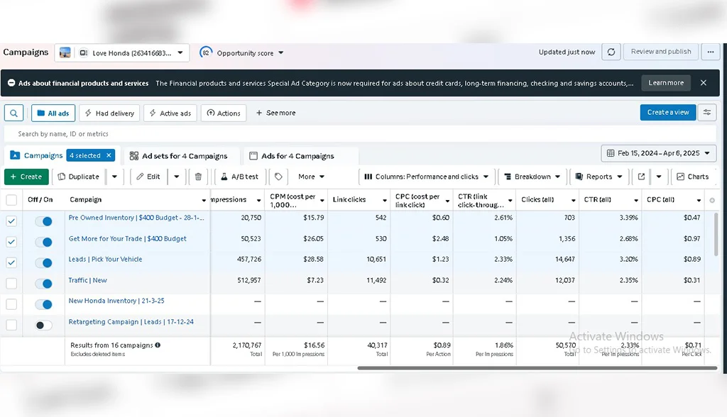The height and width of the screenshot is (417, 727).
Task: Dismiss the financial products banner
Action: point(704,83)
